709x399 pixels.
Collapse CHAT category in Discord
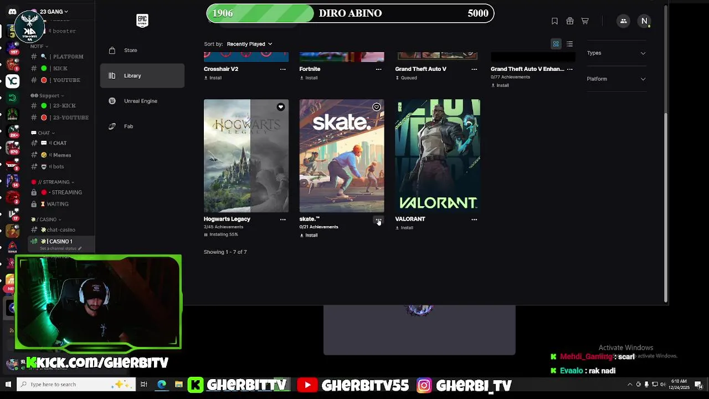[x=43, y=133]
